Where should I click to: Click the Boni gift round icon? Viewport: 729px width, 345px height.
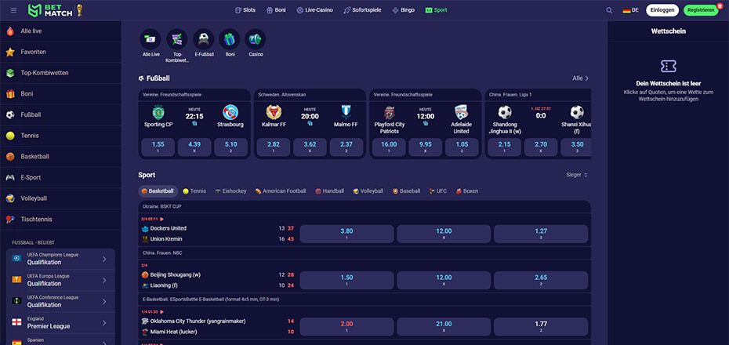(230, 39)
